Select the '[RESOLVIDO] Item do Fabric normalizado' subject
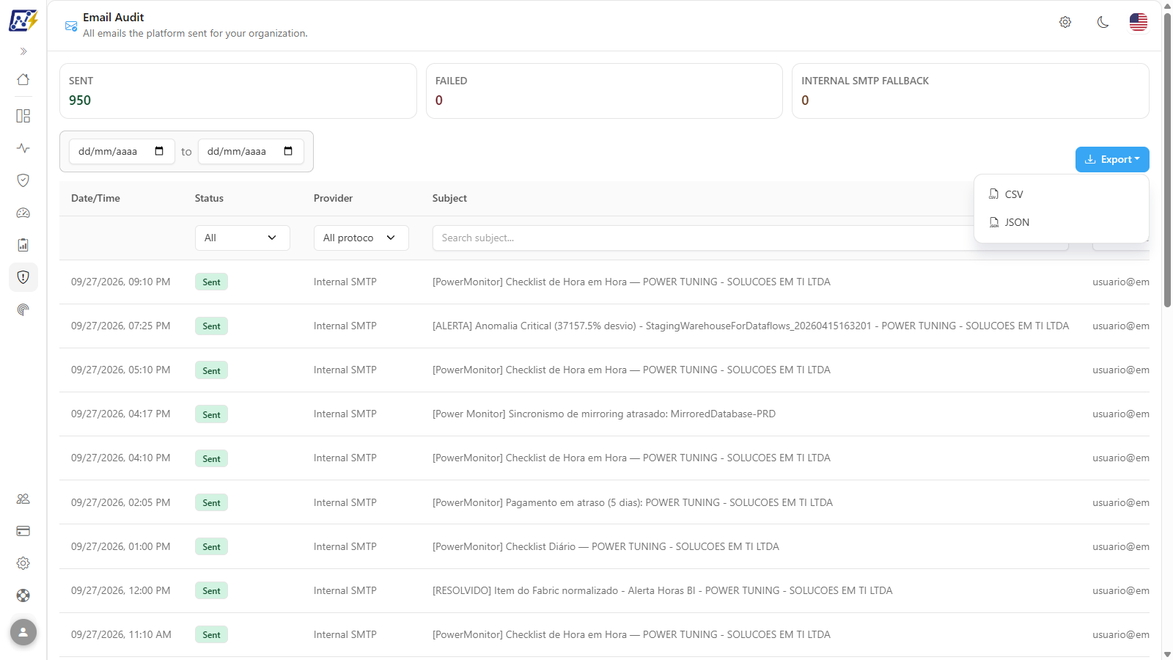Screen dimensions: 1173x660 tap(663, 591)
